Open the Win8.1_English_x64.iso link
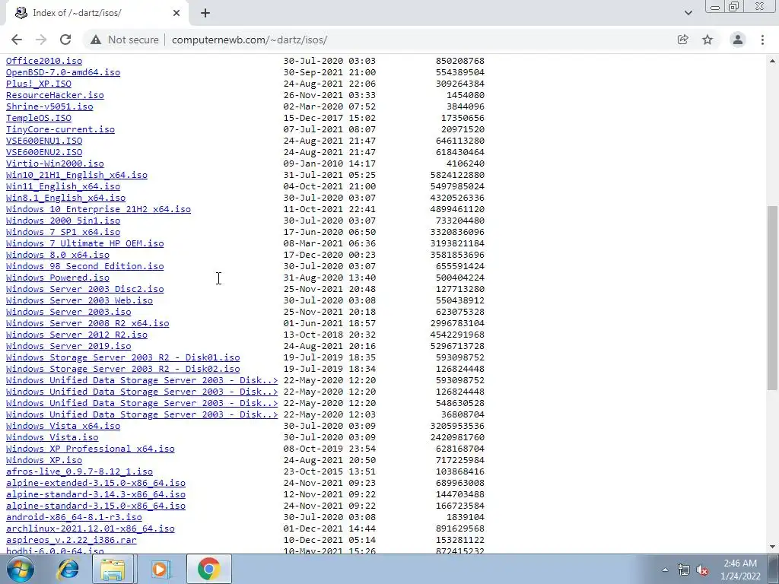Screen dimensions: 779x584 (x=66, y=198)
